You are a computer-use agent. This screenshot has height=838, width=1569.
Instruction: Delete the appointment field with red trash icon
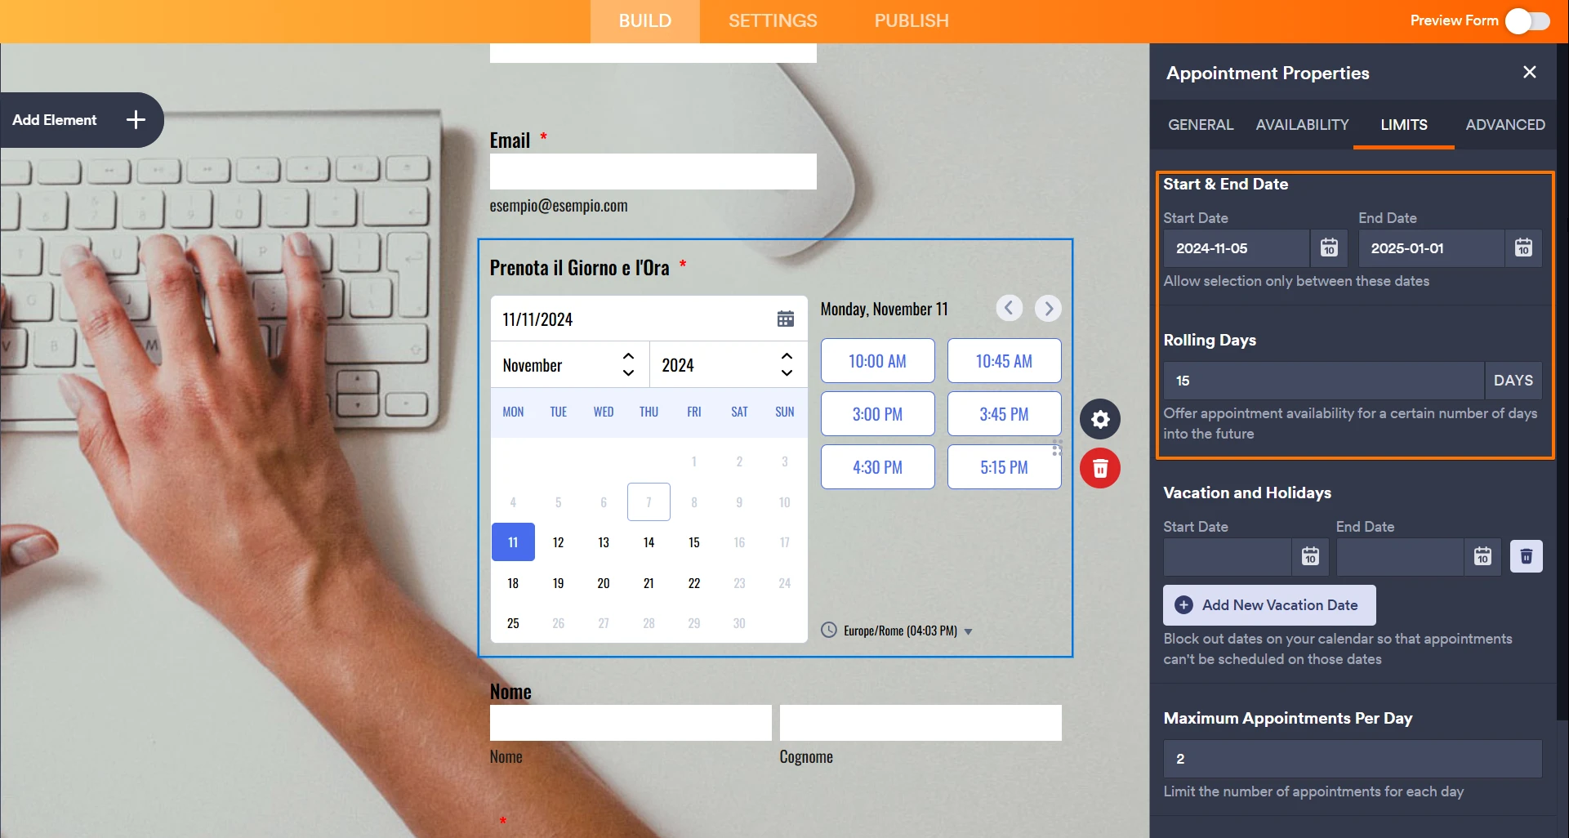point(1100,468)
